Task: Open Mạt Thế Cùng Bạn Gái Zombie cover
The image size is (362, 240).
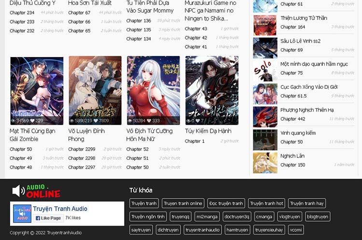Action: pos(37,91)
